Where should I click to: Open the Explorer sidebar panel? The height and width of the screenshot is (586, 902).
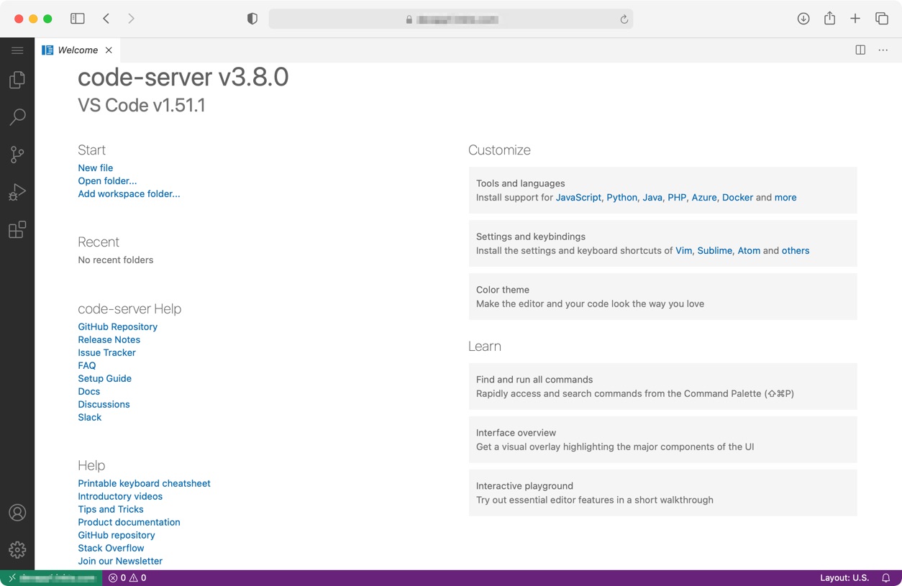coord(17,80)
